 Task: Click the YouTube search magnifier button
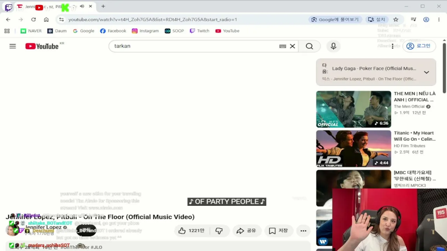pyautogui.click(x=309, y=46)
